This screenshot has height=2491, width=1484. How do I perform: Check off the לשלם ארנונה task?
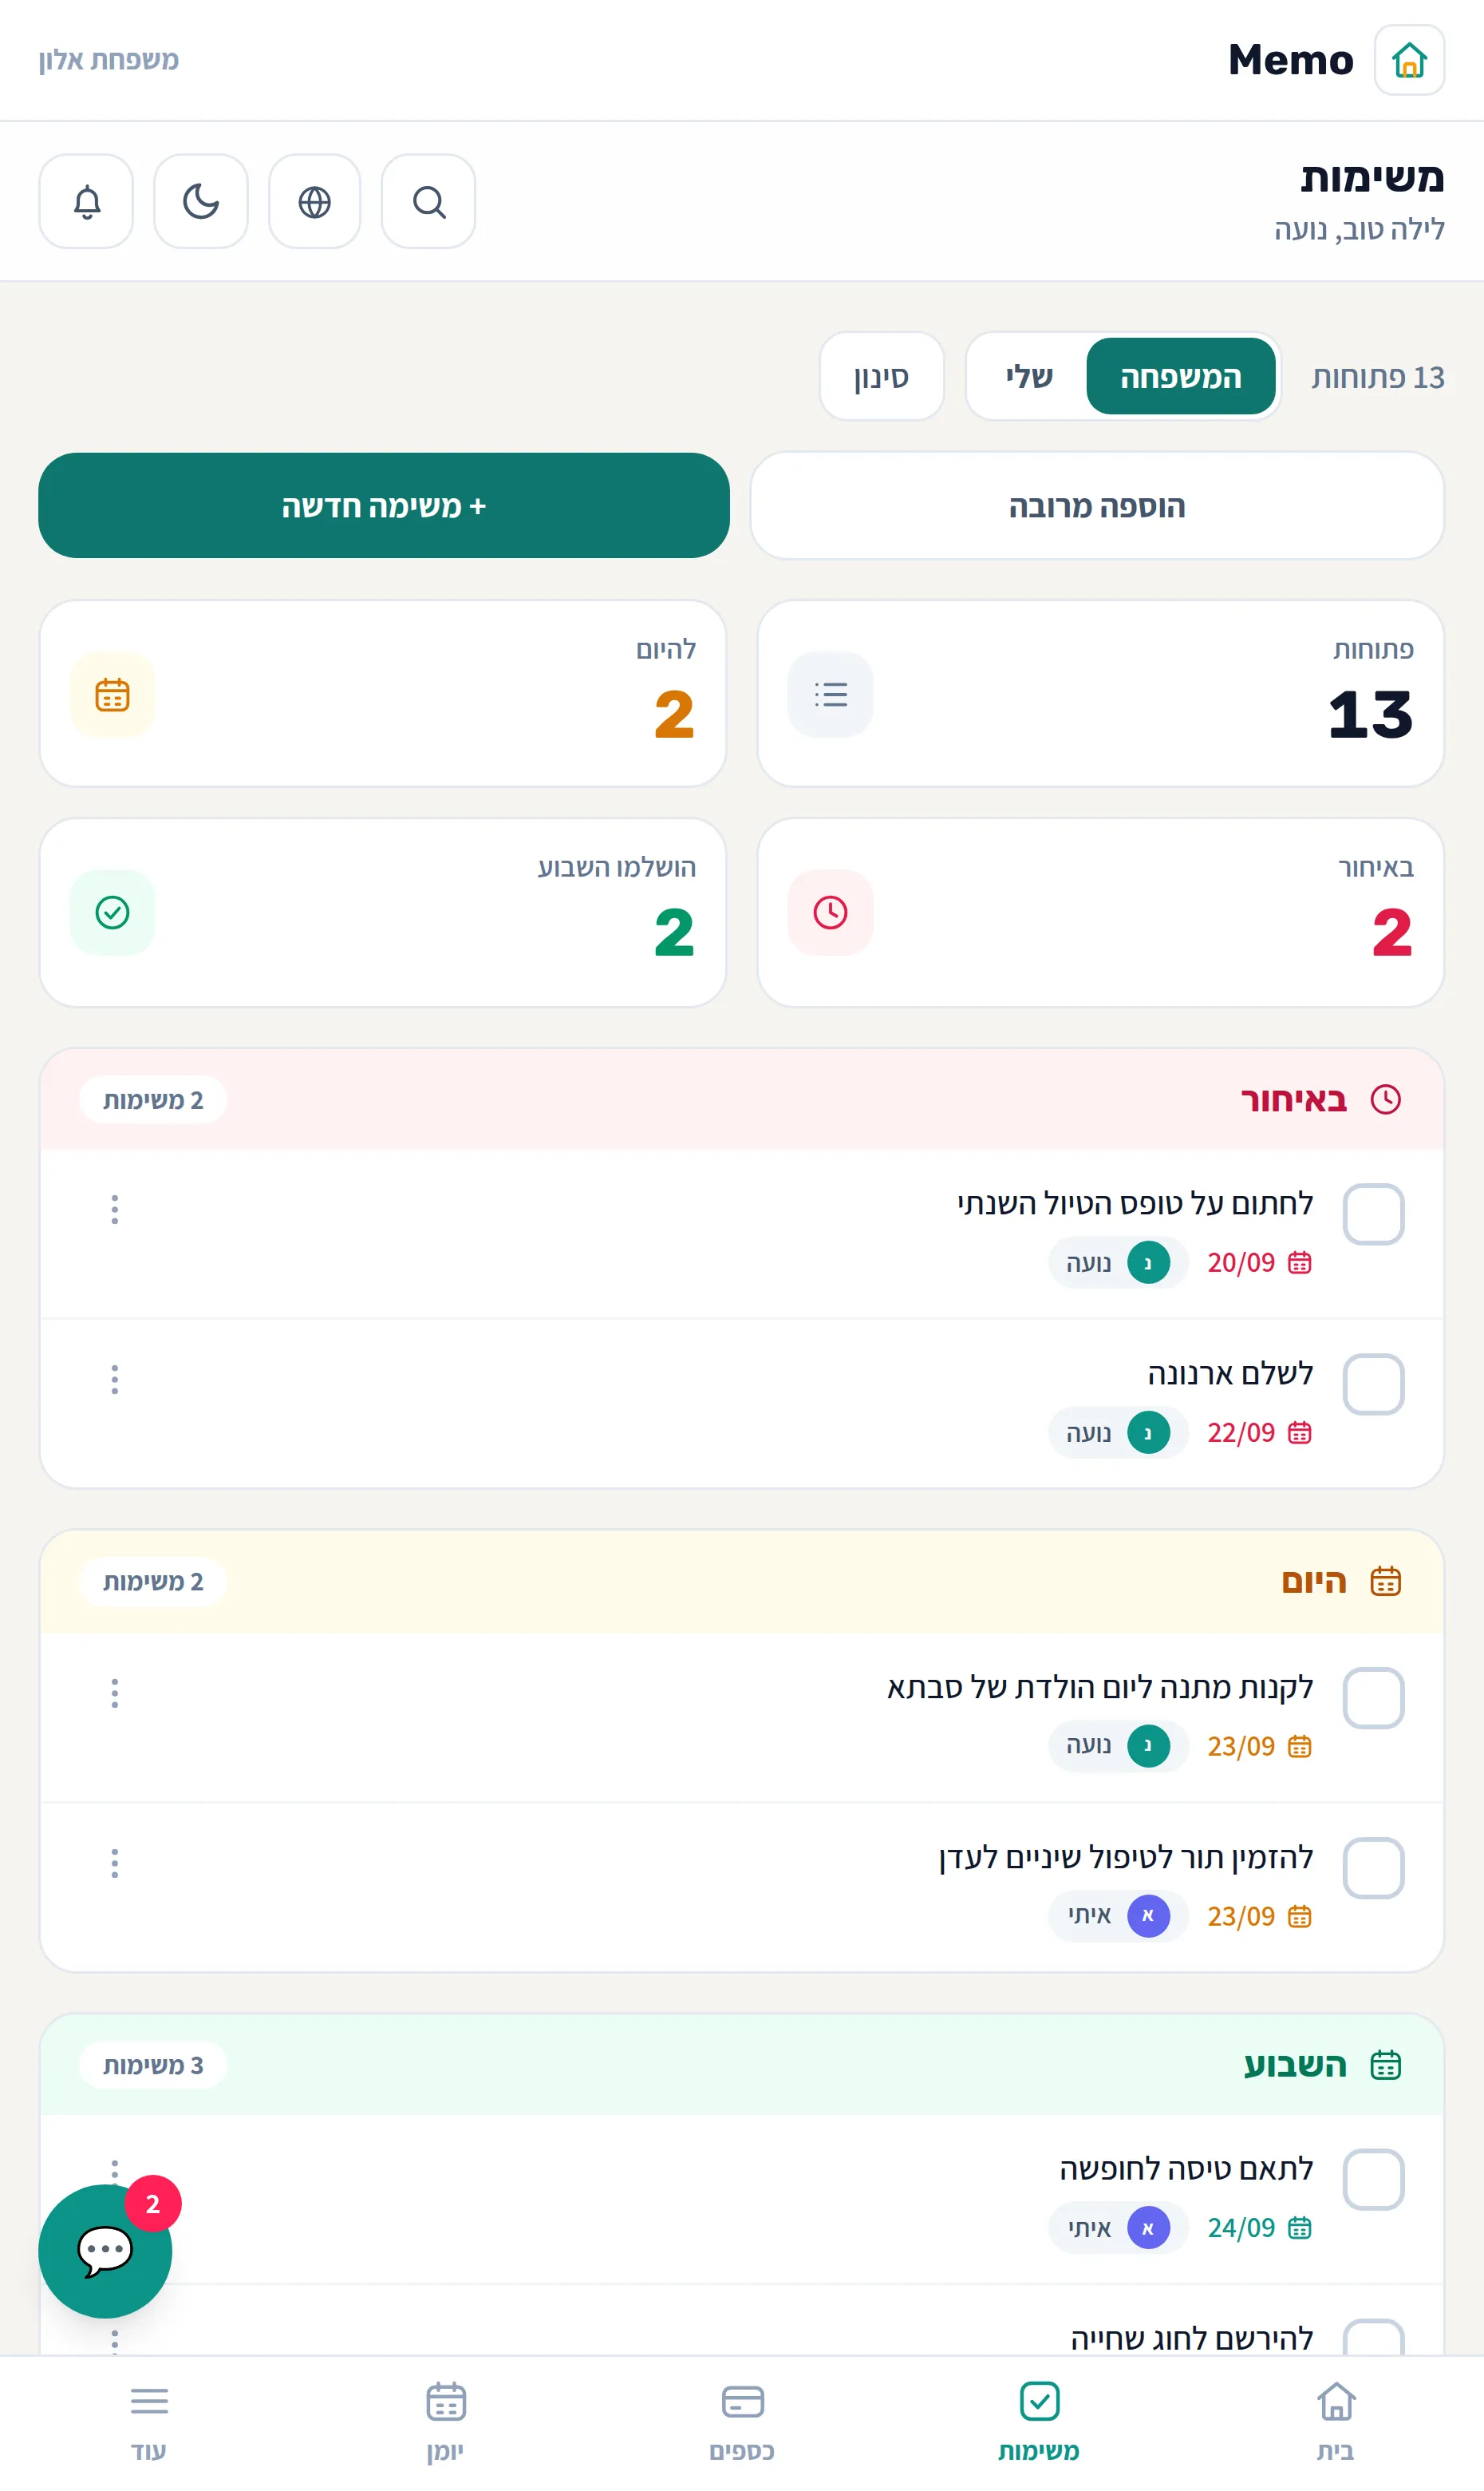tap(1373, 1384)
